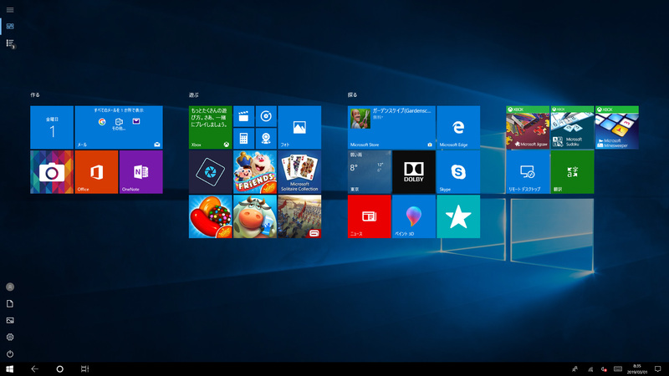Open the volume tray icon
Screen dimensions: 669x376
(x=604, y=369)
